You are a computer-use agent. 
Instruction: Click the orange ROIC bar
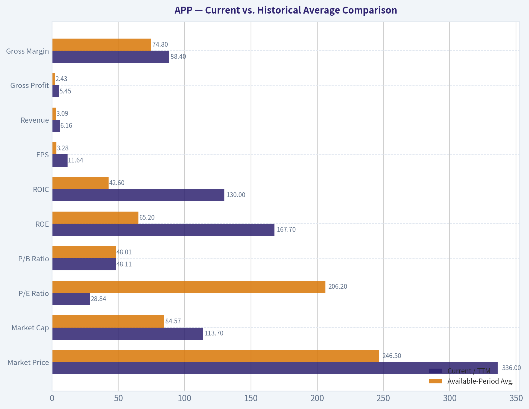81,183
